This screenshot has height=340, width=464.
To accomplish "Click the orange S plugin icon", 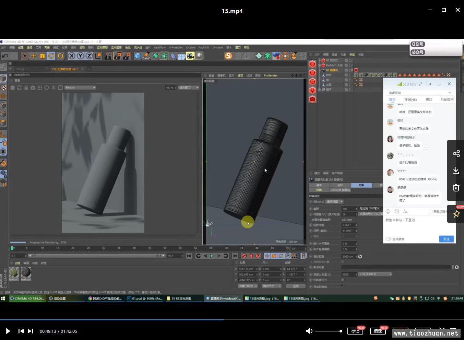I will (x=228, y=56).
